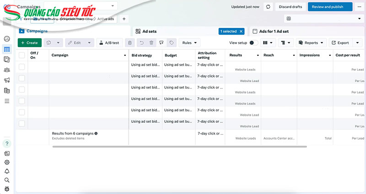Open the three-dot more options menu
The width and height of the screenshot is (366, 194).
(x=359, y=7)
